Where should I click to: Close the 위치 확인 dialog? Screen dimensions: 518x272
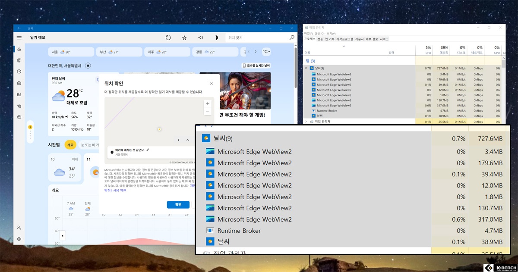(x=211, y=83)
